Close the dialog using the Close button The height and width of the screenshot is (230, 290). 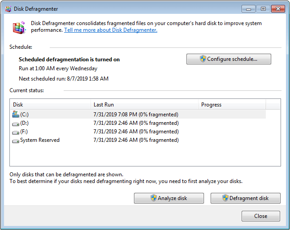pos(260,216)
